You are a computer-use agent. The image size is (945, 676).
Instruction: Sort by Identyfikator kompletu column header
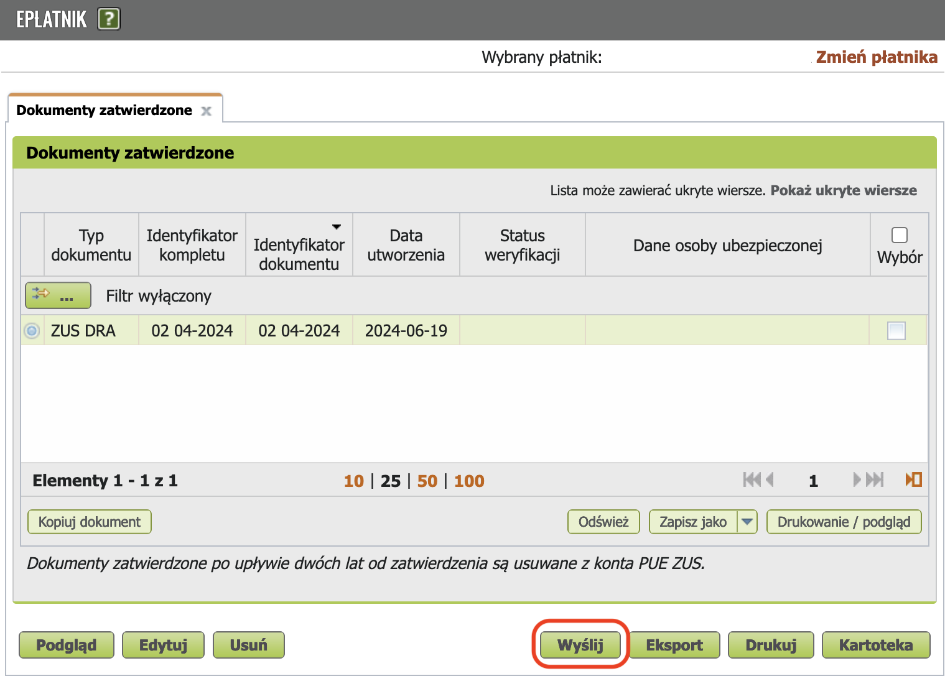[x=192, y=245]
